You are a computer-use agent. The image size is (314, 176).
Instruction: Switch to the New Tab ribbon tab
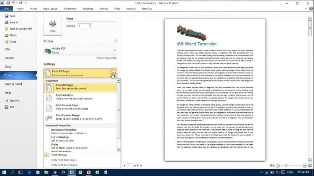(x=147, y=9)
